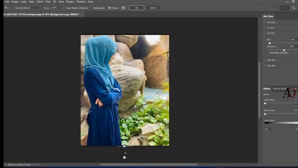Click the canvas horizontal scrollbar

(149, 165)
